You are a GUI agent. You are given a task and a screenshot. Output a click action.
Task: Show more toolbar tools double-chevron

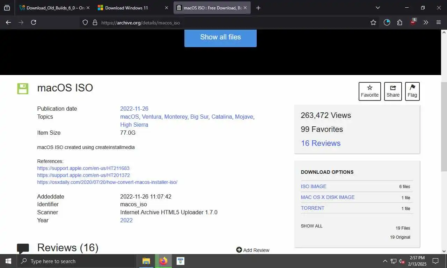click(x=426, y=22)
